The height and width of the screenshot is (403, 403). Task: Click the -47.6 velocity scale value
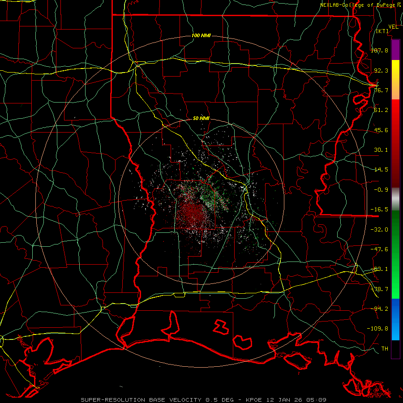[379, 249]
